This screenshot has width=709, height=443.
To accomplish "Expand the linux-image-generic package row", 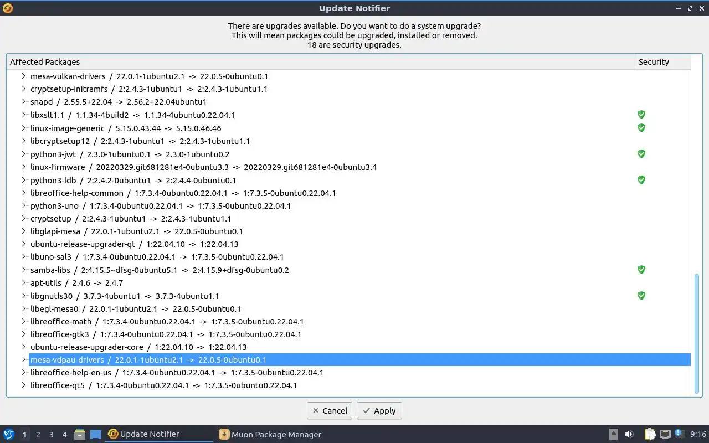I will [24, 128].
